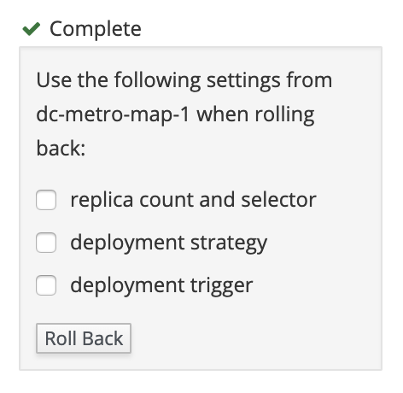The height and width of the screenshot is (393, 403).
Task: Click the 'deployment strategy' label text
Action: coord(168,243)
